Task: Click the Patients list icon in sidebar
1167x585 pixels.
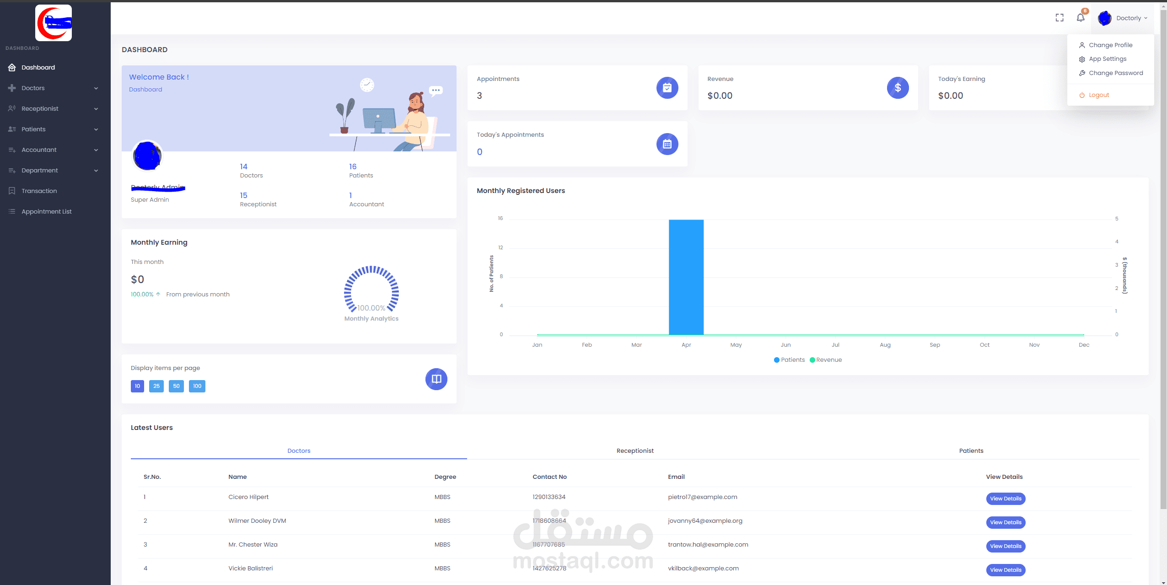Action: pyautogui.click(x=12, y=129)
